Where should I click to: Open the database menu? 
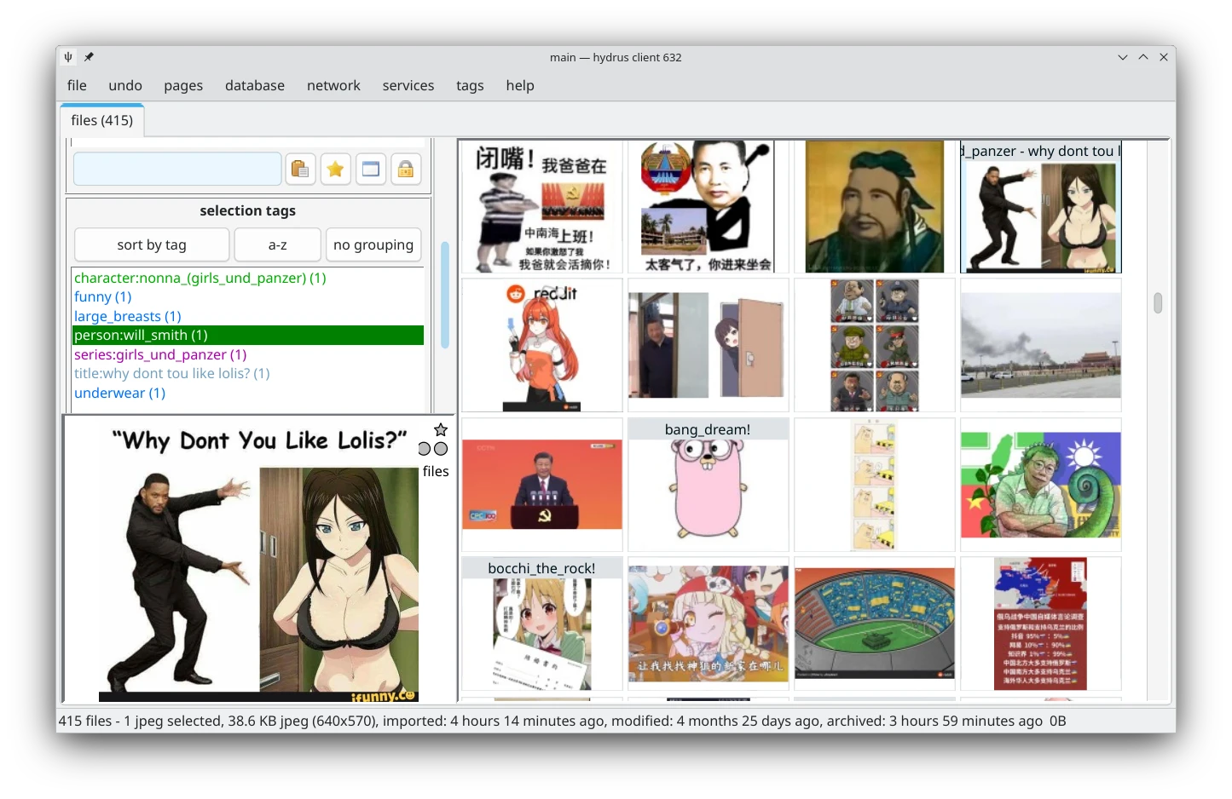click(x=254, y=85)
